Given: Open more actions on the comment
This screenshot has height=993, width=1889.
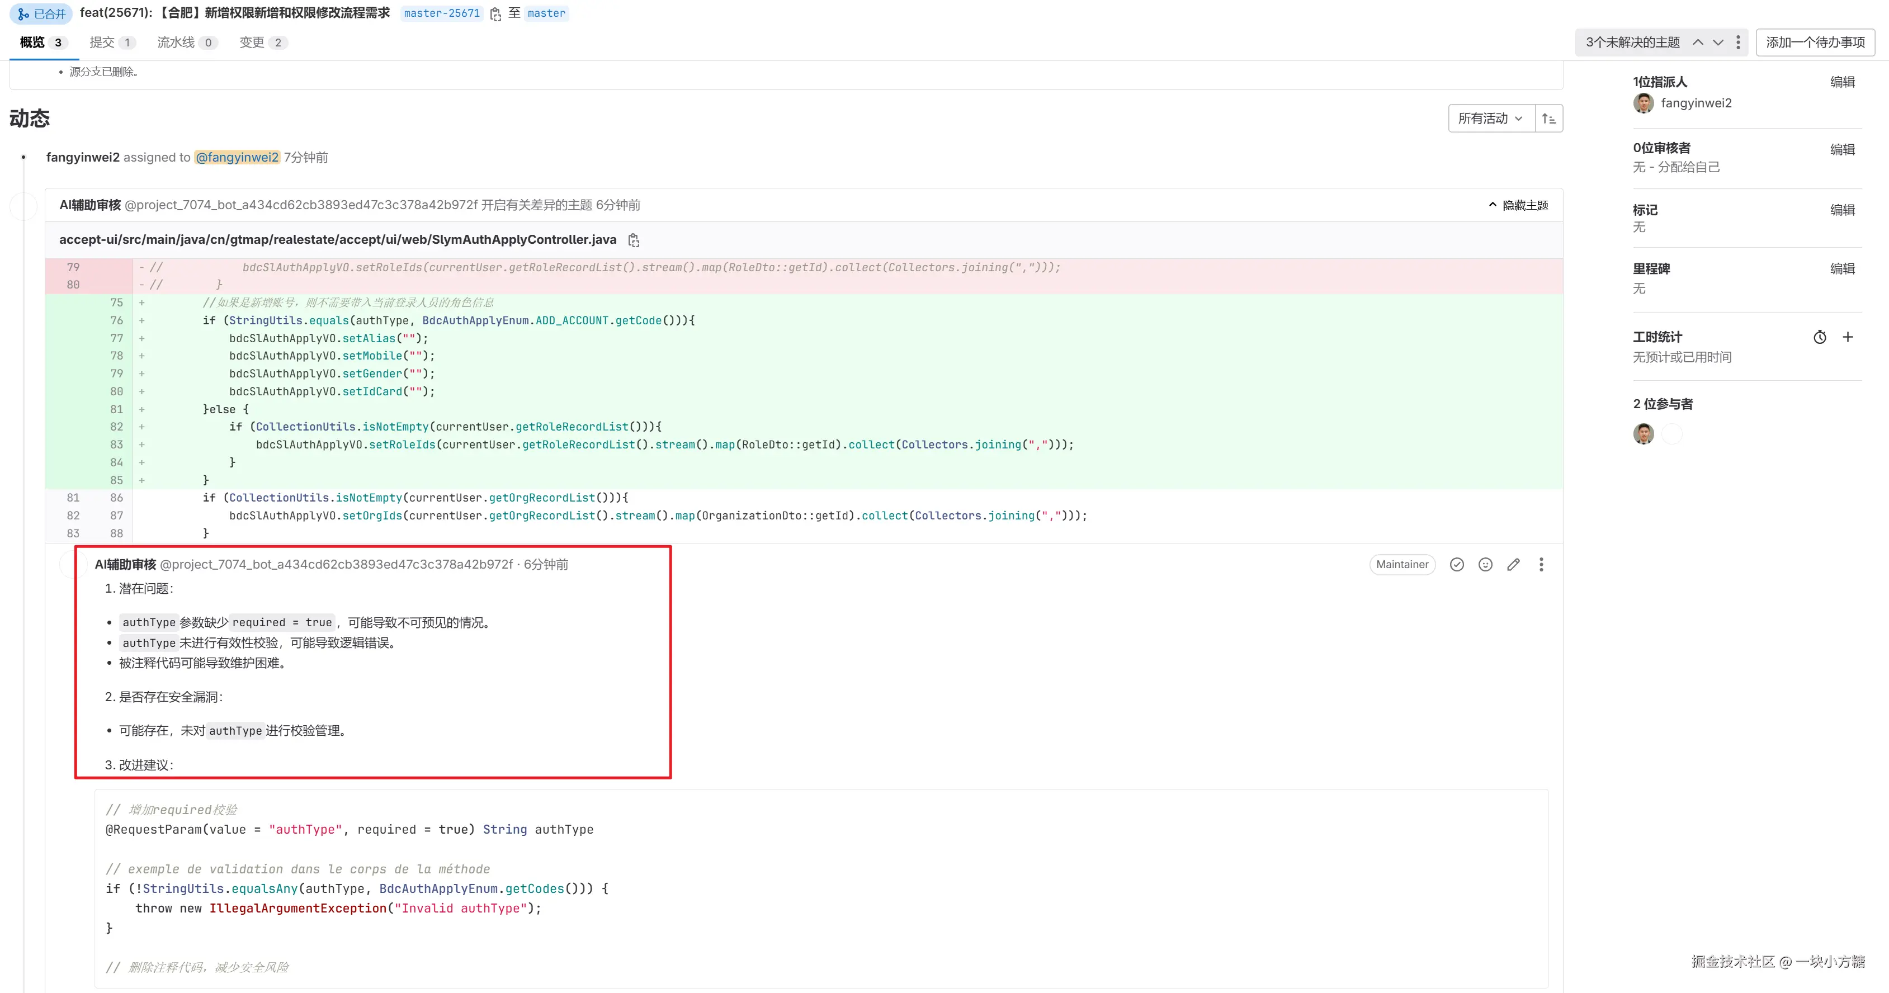Looking at the screenshot, I should pos(1541,564).
